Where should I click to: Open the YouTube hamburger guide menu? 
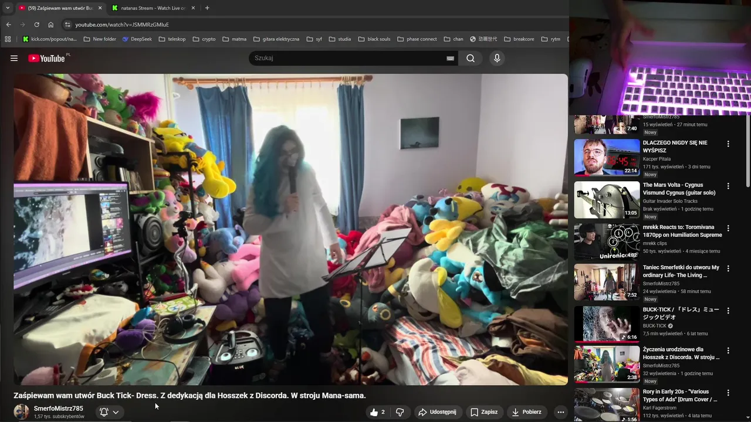coord(14,58)
